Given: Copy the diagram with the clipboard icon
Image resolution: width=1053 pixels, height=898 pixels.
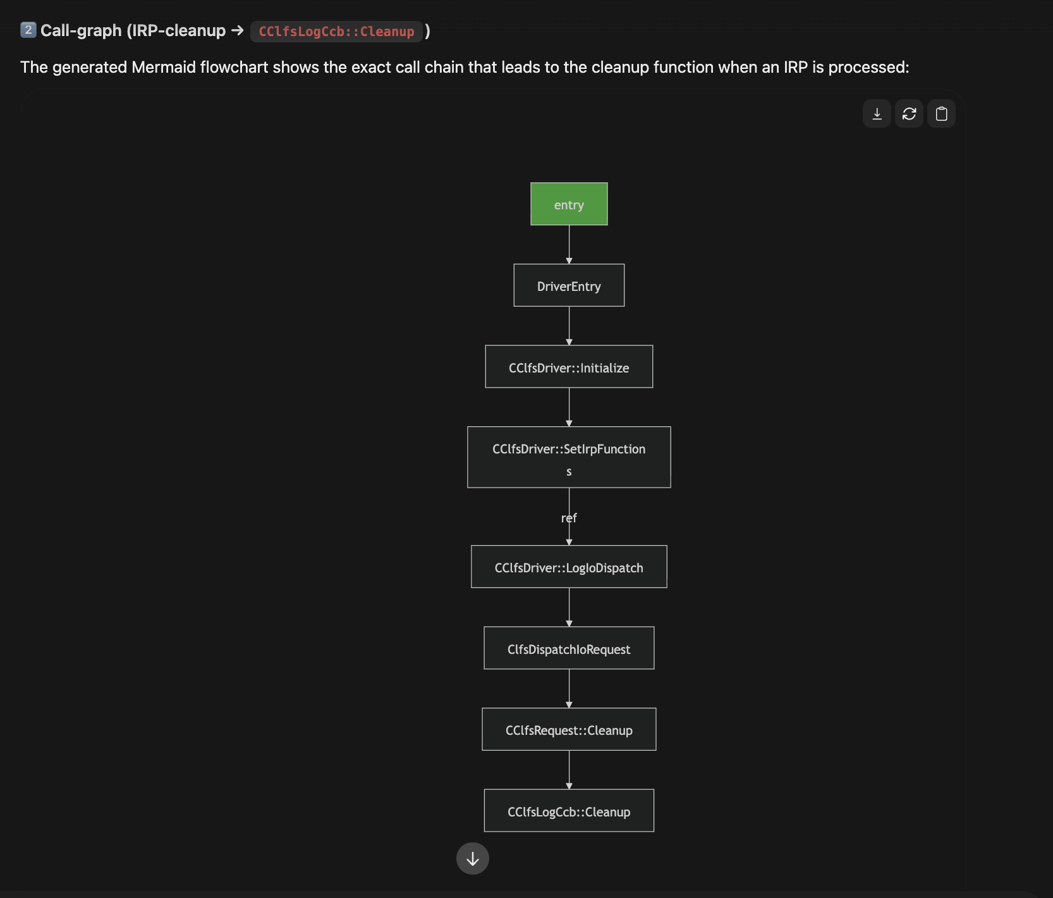Looking at the screenshot, I should (x=941, y=114).
